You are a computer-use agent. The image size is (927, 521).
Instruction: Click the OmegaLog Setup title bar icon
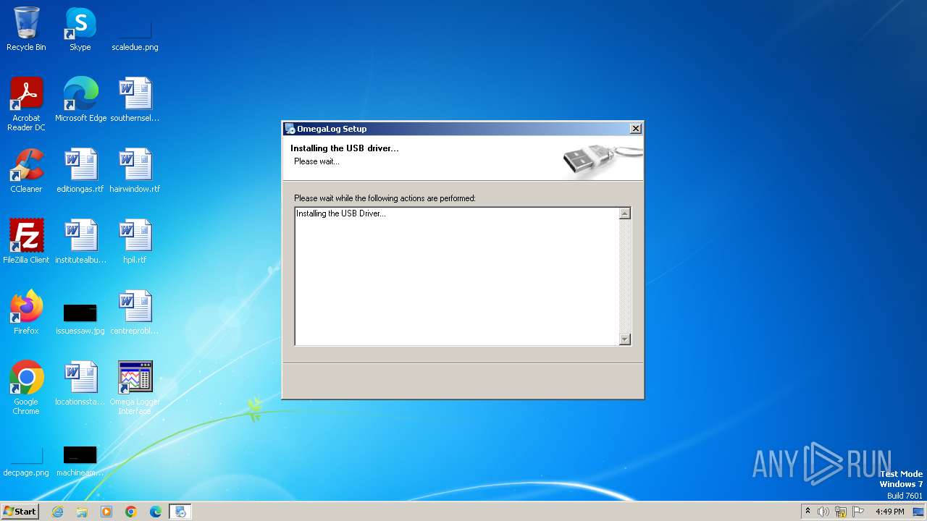[x=290, y=129]
